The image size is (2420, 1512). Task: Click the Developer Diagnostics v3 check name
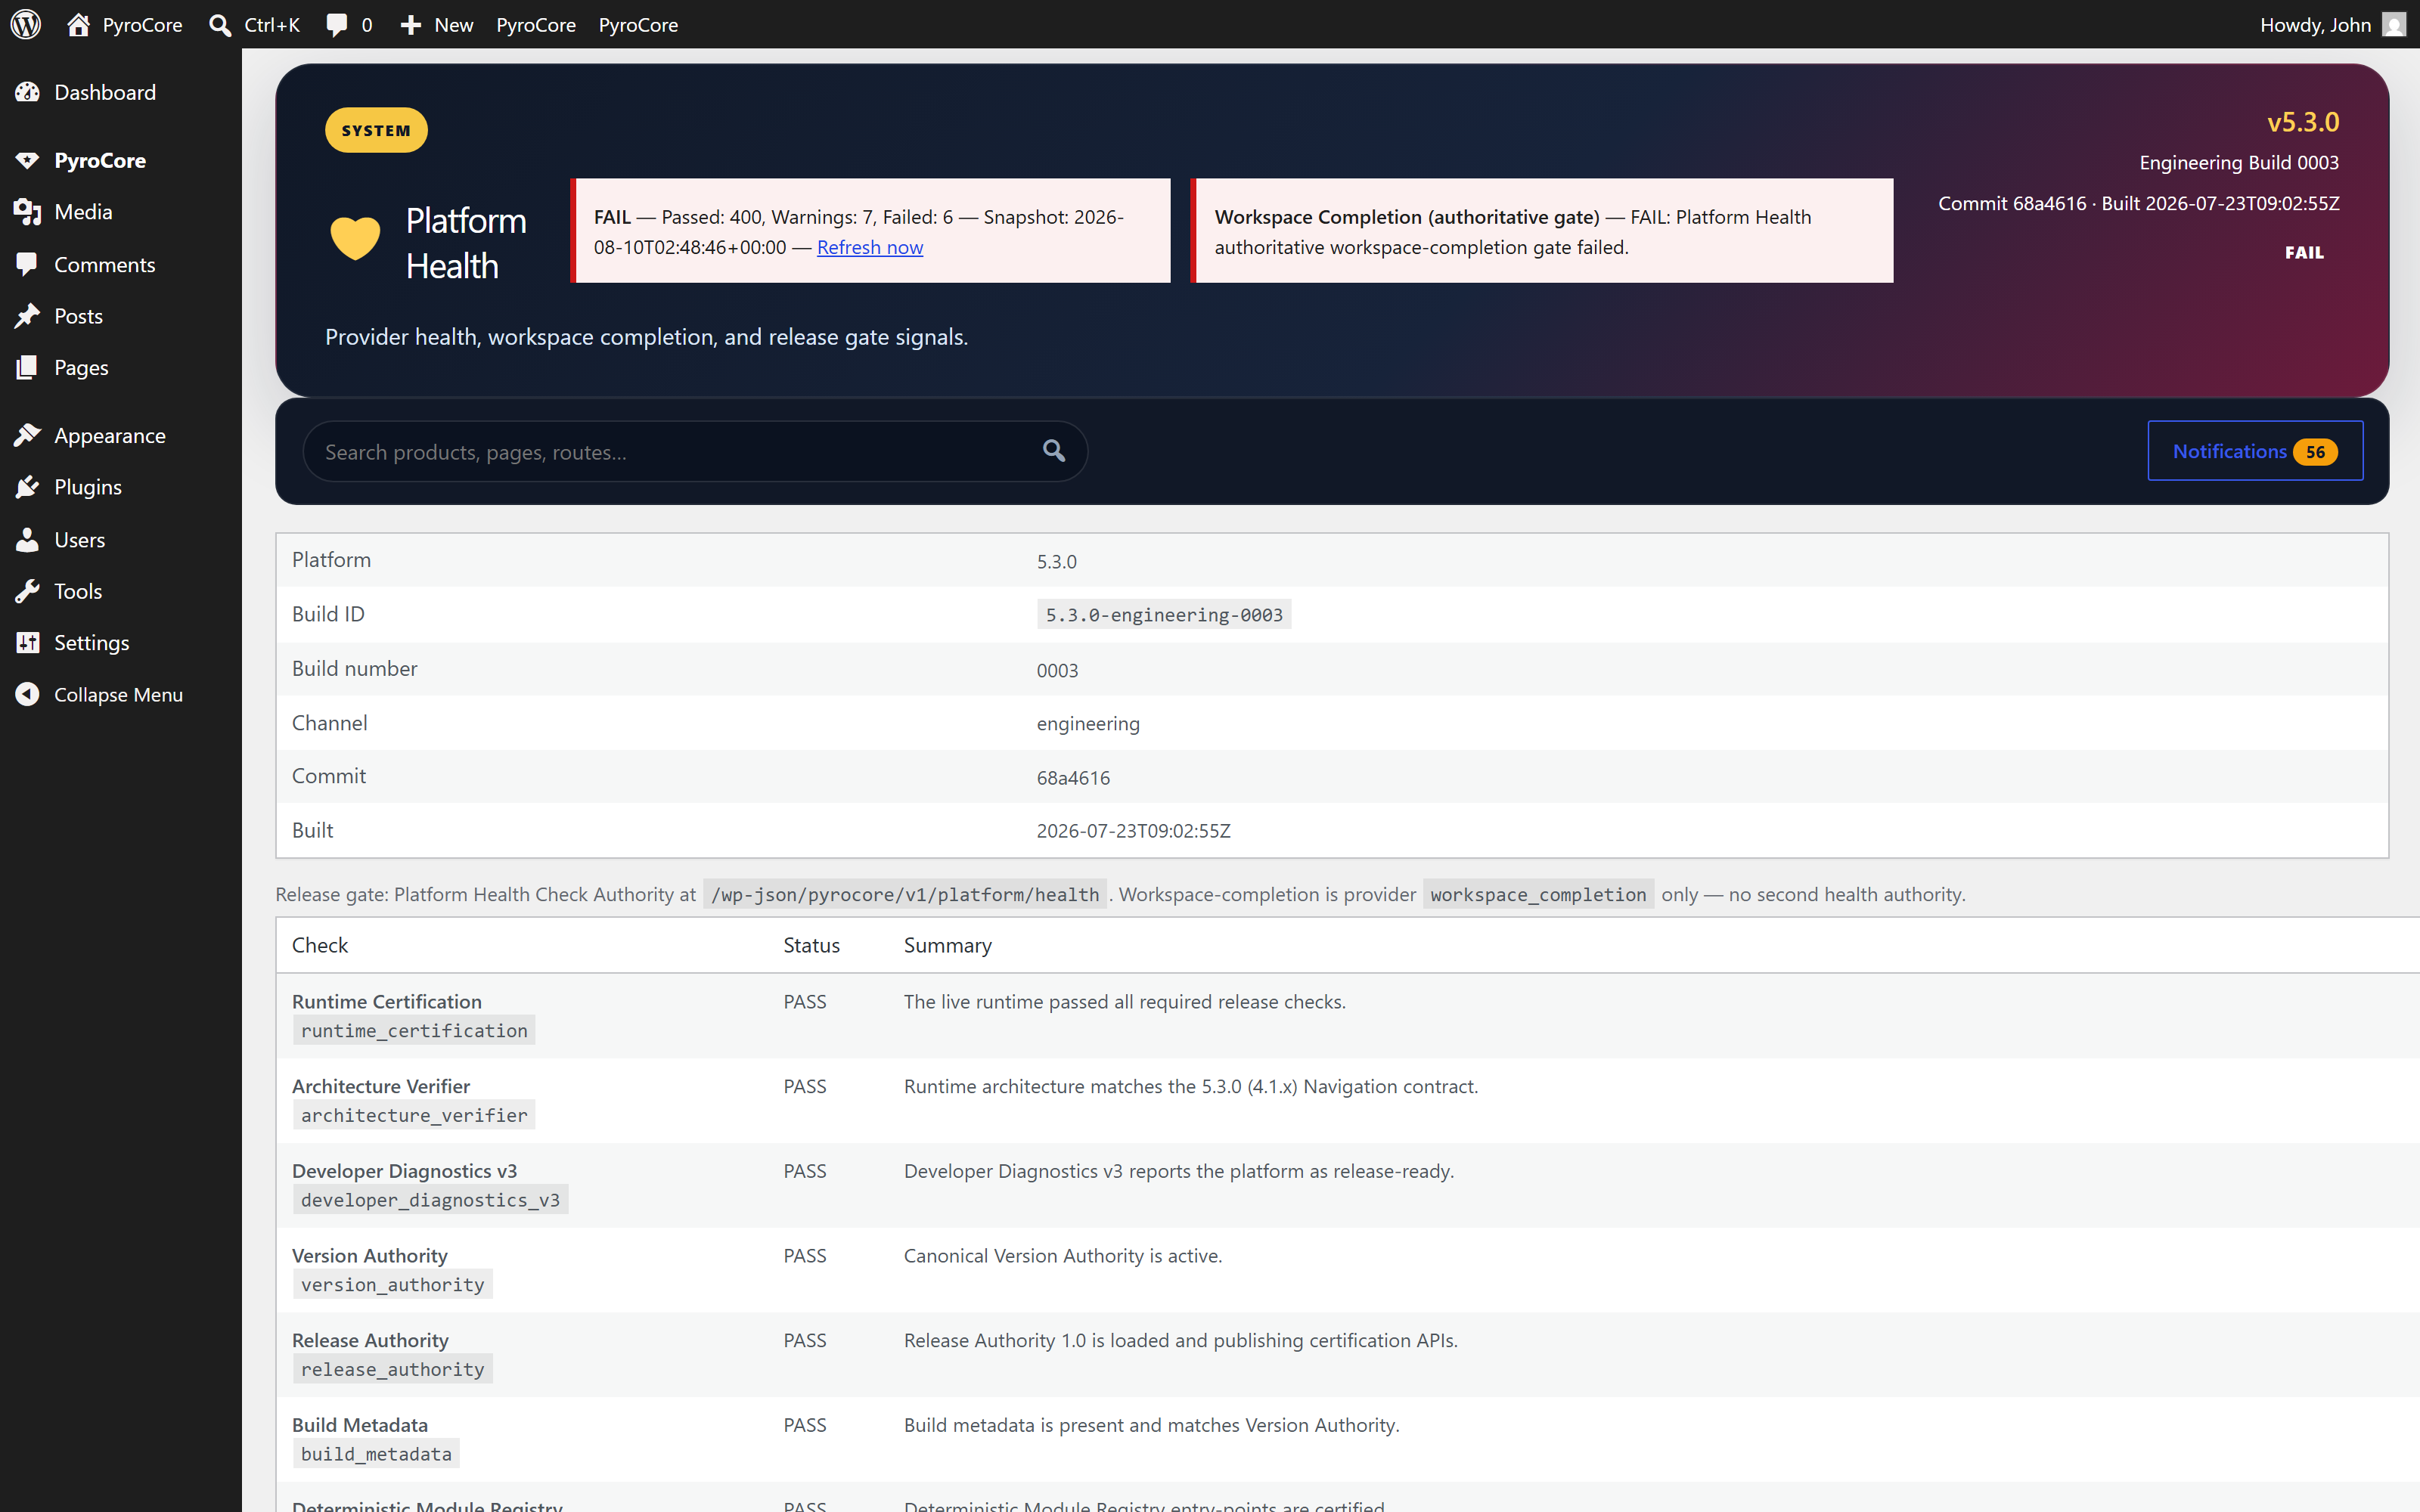405,1171
